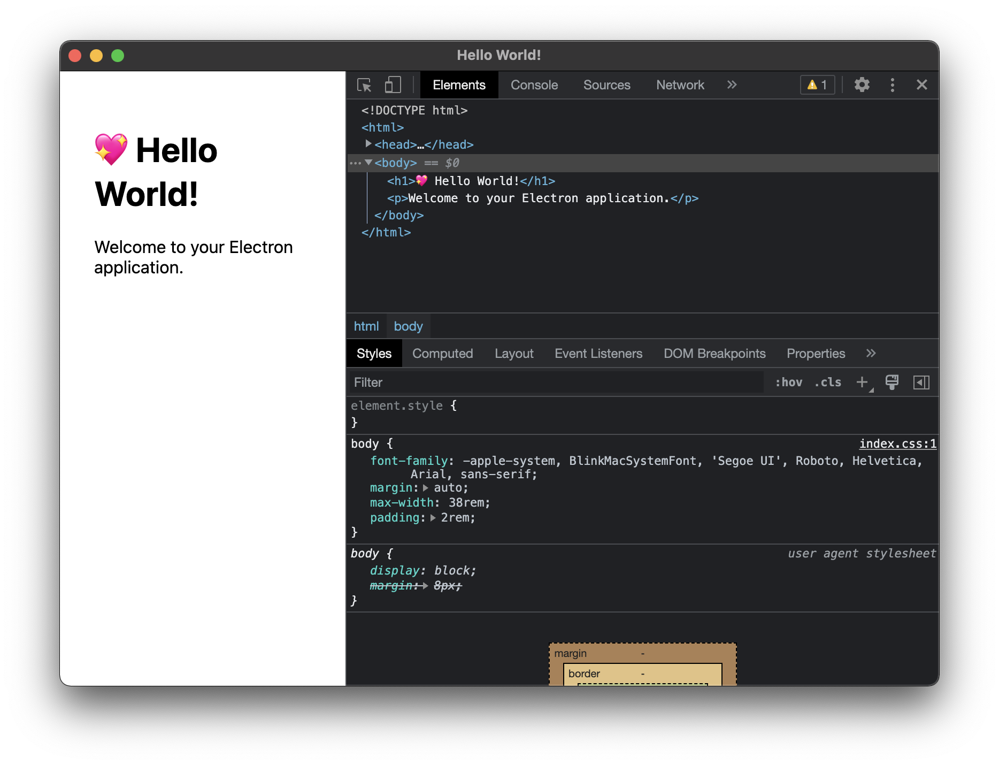This screenshot has height=765, width=999.
Task: Toggle the device emulation toolbar
Action: [393, 85]
